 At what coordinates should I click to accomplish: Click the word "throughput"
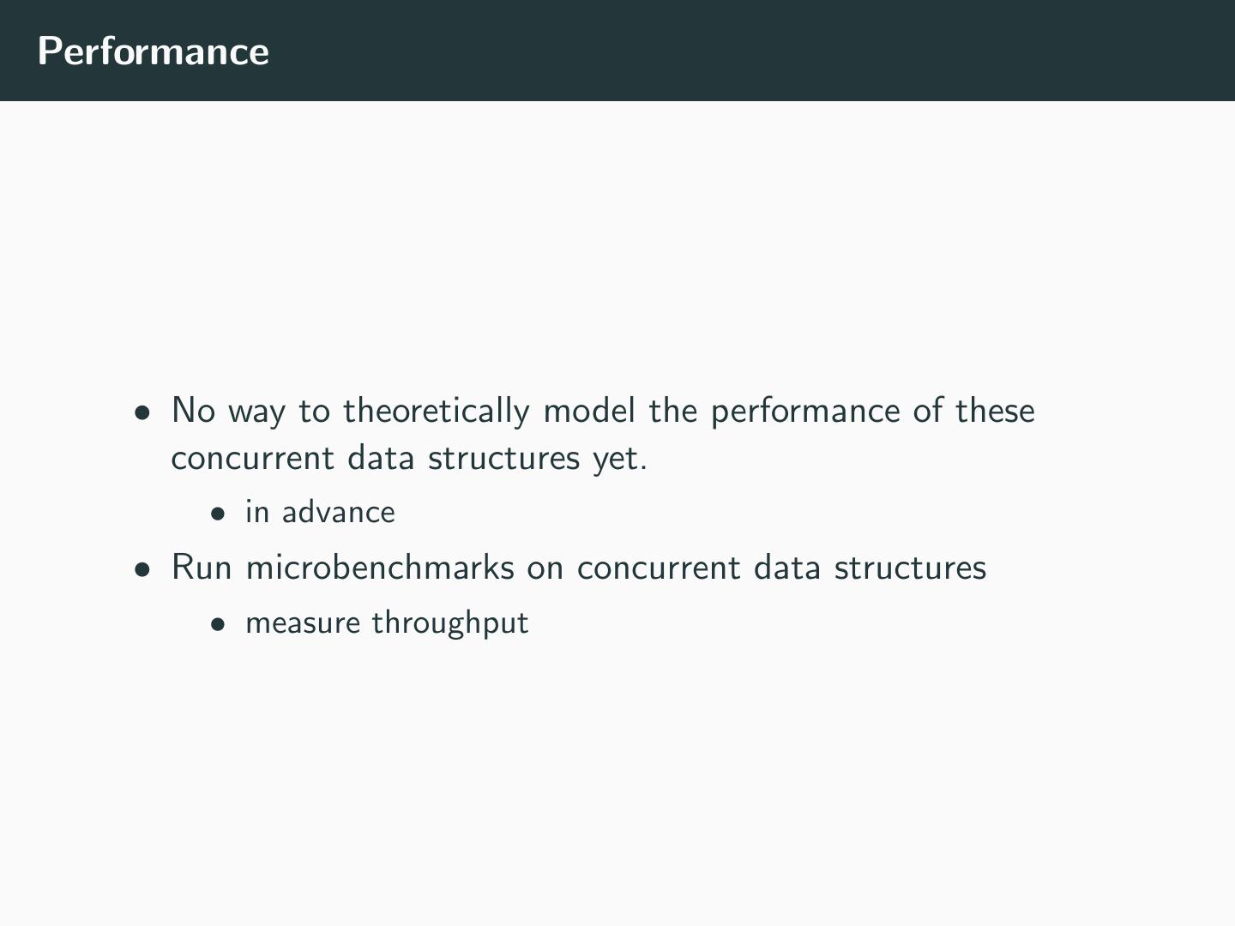(449, 623)
